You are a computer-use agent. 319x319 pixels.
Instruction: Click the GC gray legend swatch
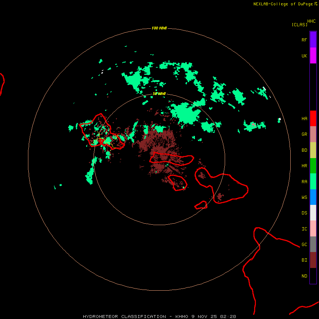pyautogui.click(x=313, y=244)
